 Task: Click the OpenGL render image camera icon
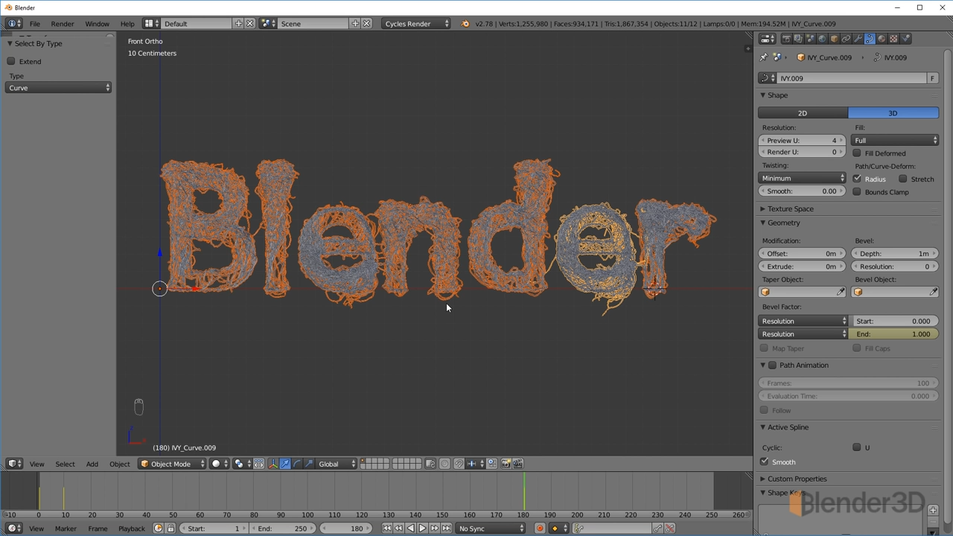coord(506,464)
